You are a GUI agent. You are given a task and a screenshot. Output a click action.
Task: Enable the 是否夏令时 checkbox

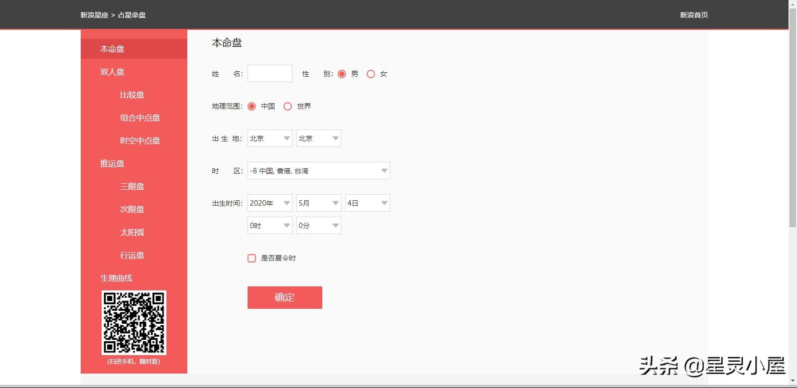coord(252,258)
